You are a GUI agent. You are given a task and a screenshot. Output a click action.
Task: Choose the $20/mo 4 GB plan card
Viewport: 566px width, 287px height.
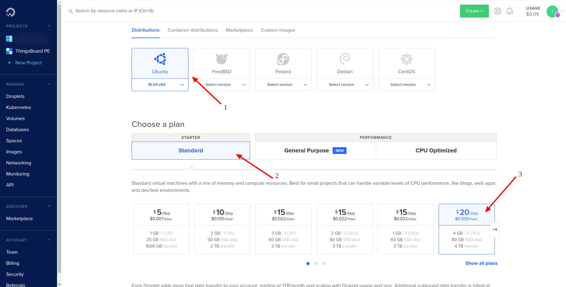coord(467,229)
